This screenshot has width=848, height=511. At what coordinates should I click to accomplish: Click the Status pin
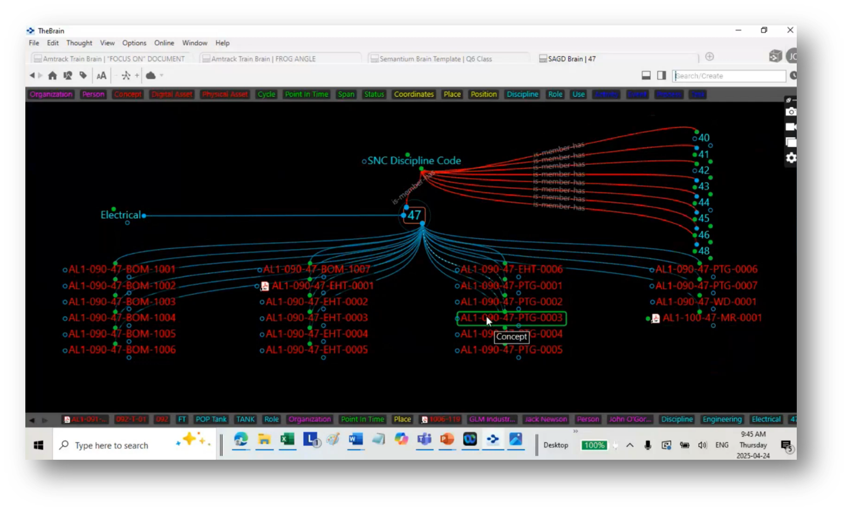[x=374, y=94]
